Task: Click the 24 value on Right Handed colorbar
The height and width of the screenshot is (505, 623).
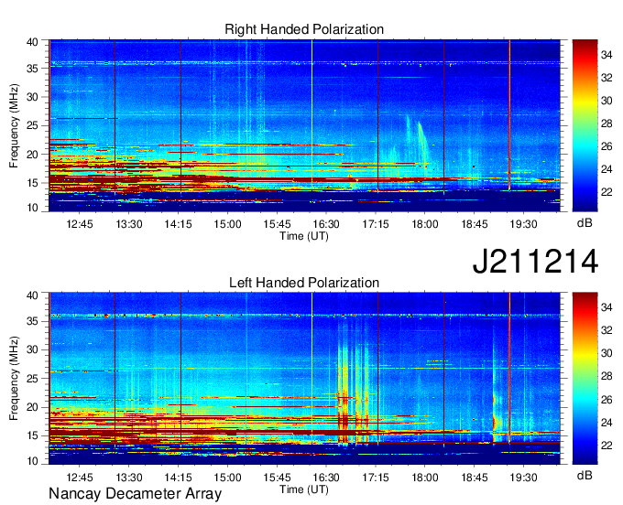Action: pos(607,169)
